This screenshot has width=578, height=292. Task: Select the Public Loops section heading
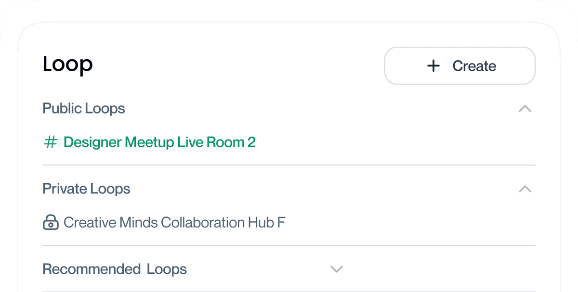pyautogui.click(x=84, y=109)
